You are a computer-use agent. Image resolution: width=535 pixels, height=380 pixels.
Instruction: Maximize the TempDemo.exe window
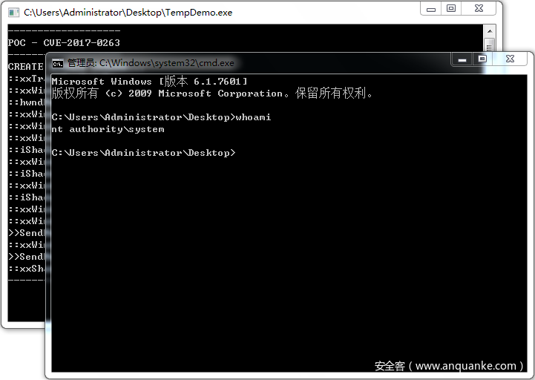[x=451, y=9]
